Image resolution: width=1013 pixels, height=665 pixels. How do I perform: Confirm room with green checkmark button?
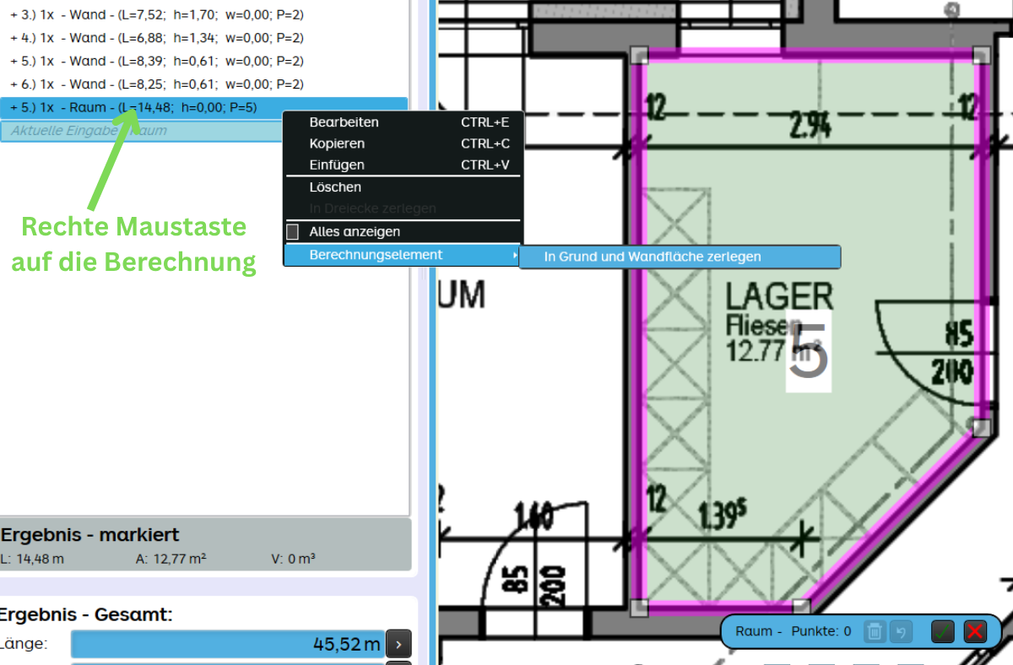click(943, 630)
